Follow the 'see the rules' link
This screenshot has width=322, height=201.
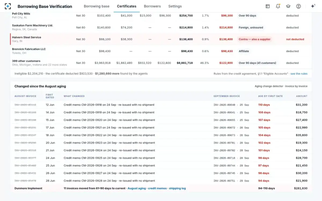point(299,74)
